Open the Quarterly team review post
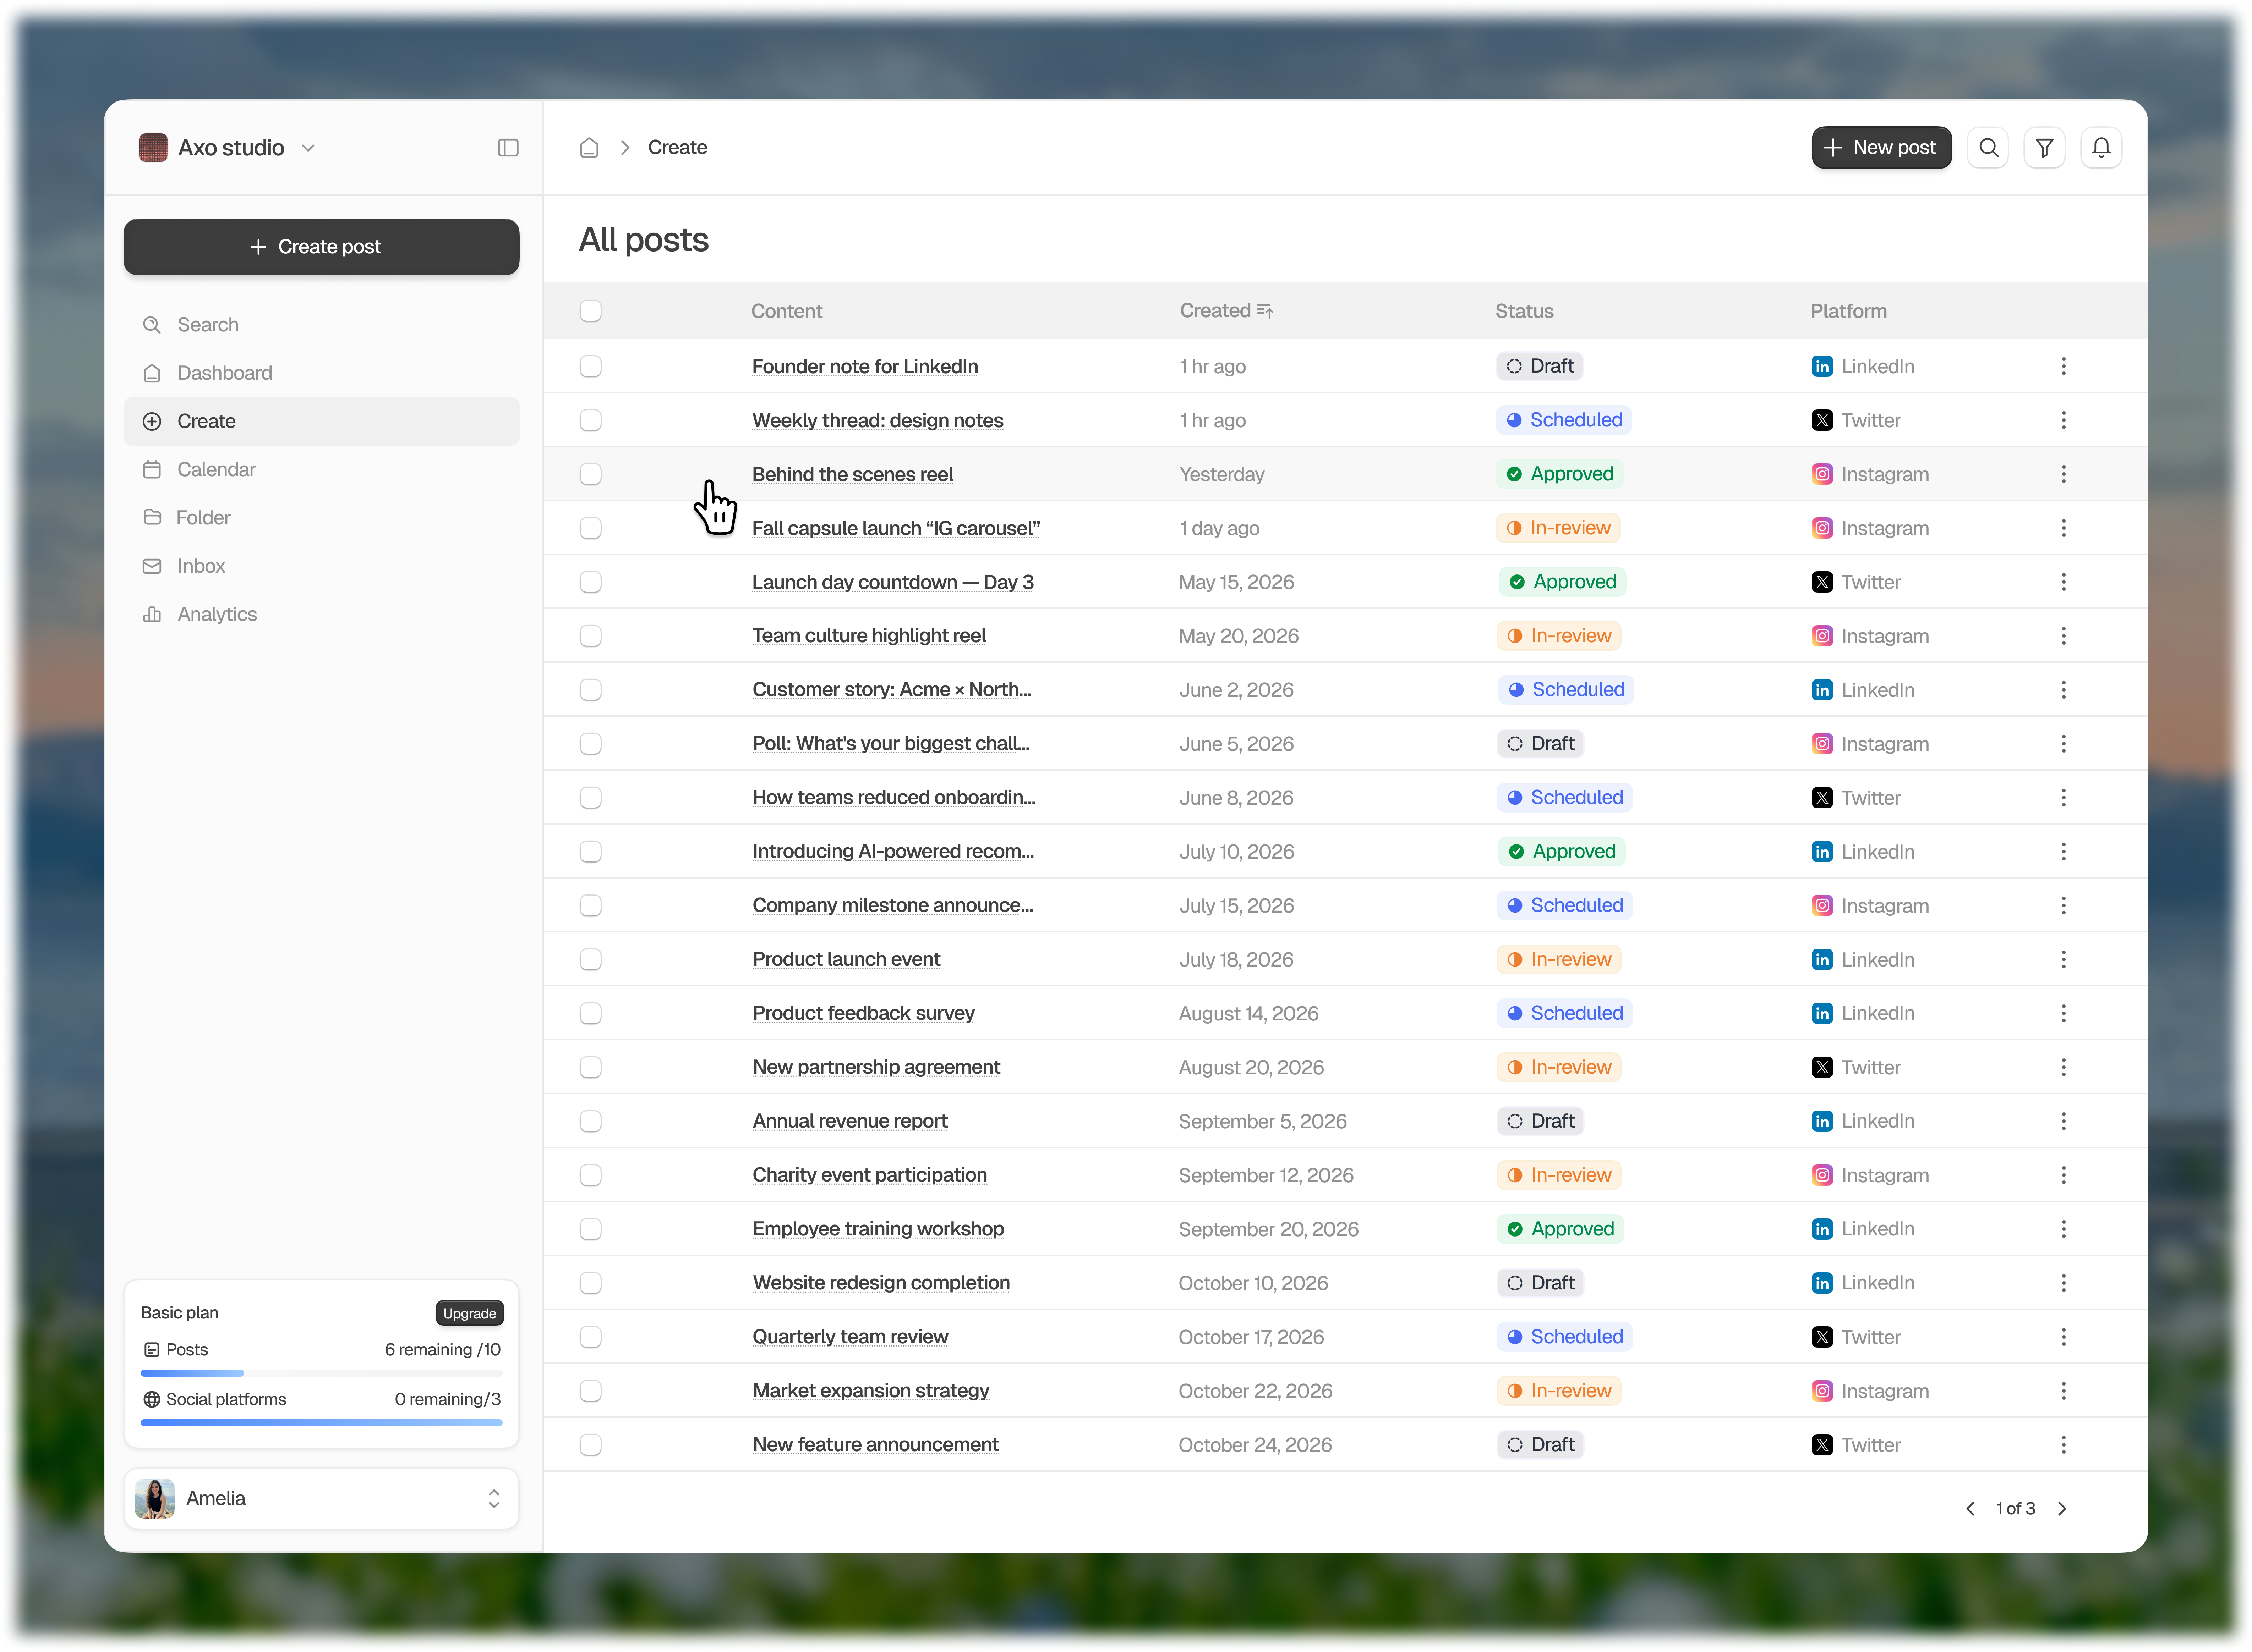Image resolution: width=2252 pixels, height=1652 pixels. (851, 1337)
